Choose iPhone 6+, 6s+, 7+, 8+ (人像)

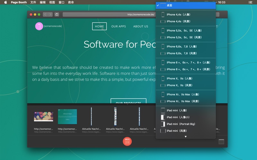pyautogui.click(x=186, y=62)
